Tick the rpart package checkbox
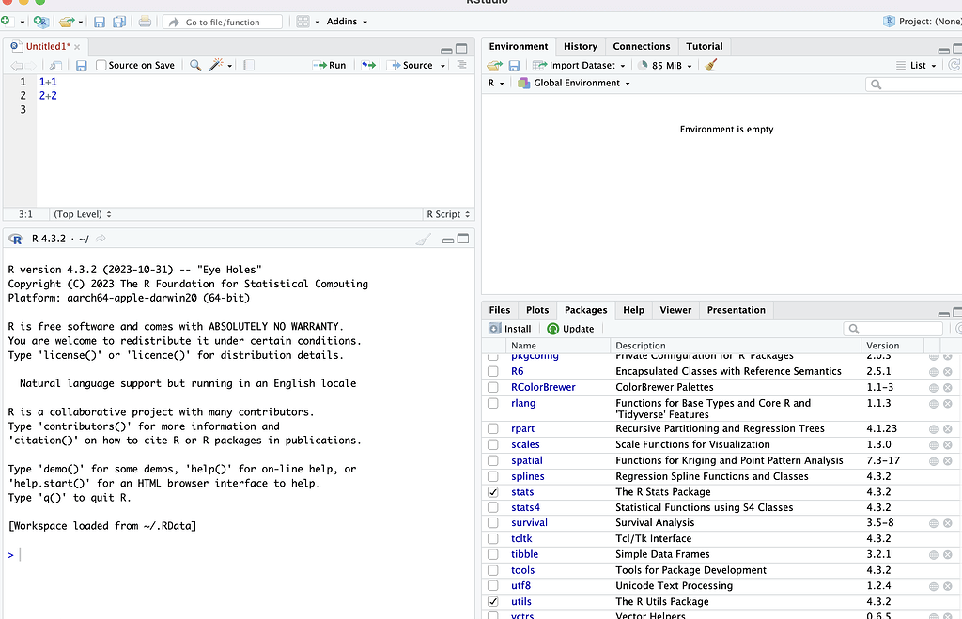The width and height of the screenshot is (962, 619). 492,428
